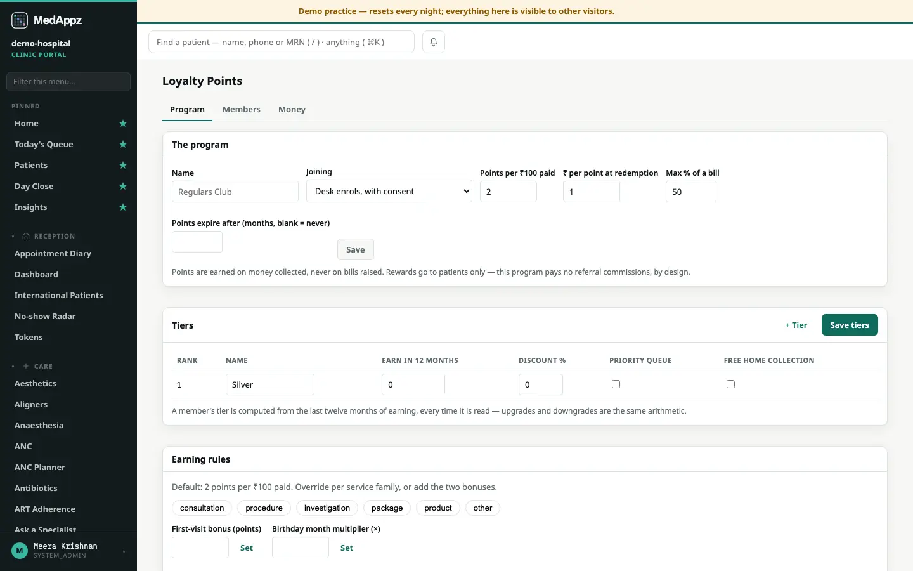Enable Free Home Collection for Silver tier

click(730, 384)
